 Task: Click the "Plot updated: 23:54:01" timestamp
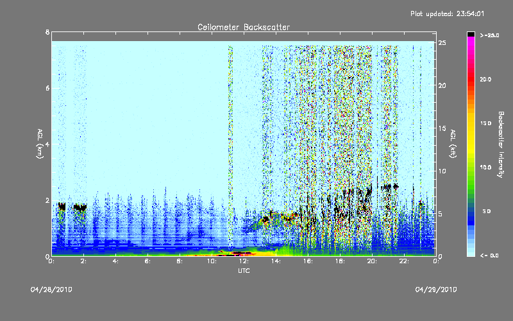click(x=447, y=13)
